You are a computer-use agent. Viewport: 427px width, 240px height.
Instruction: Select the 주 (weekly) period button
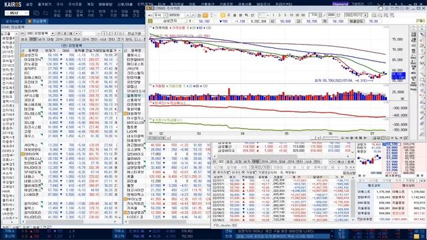[x=229, y=15]
